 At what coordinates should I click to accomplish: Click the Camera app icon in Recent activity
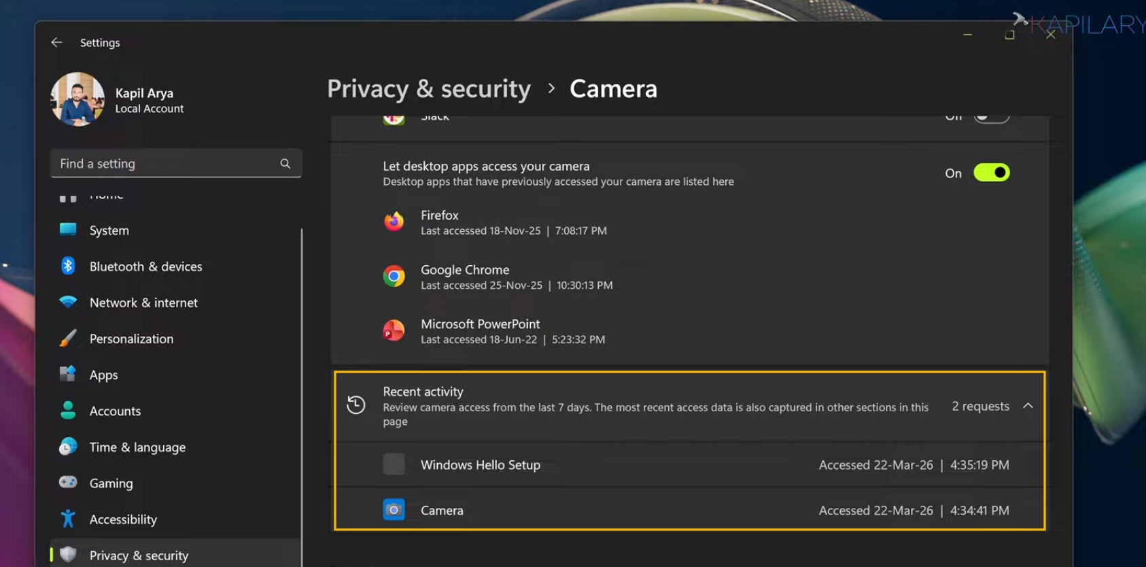coord(394,510)
